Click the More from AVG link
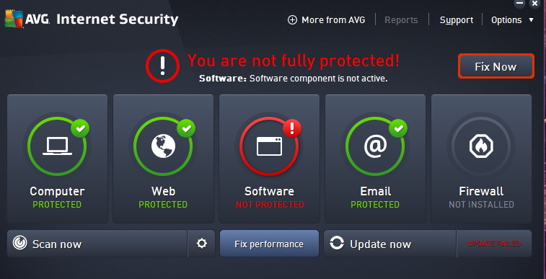The height and width of the screenshot is (279, 546). (x=333, y=20)
